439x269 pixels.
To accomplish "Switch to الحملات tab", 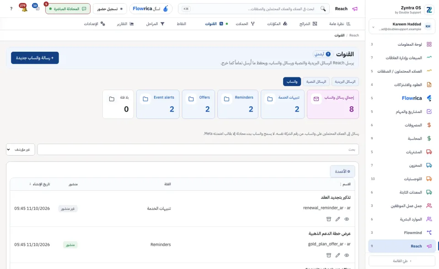I will click(245, 24).
